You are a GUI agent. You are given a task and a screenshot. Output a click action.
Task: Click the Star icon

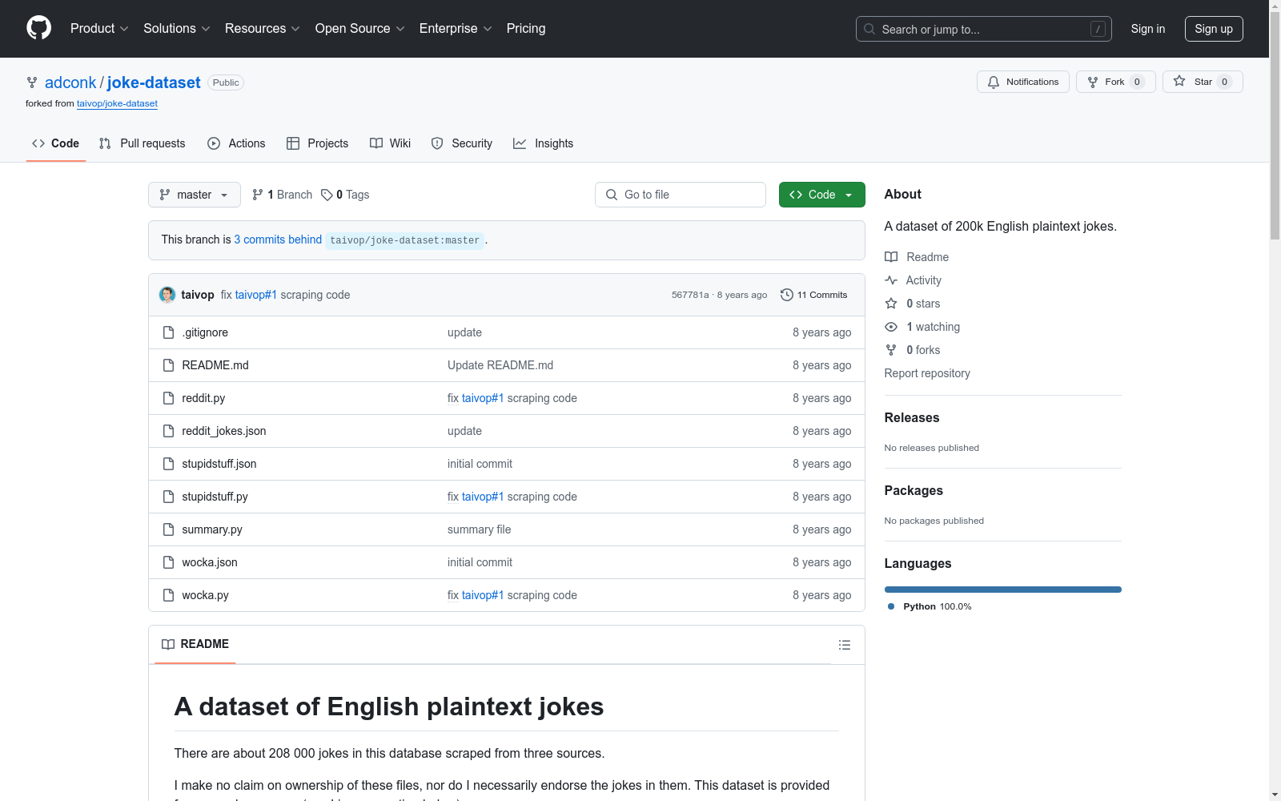point(1179,82)
